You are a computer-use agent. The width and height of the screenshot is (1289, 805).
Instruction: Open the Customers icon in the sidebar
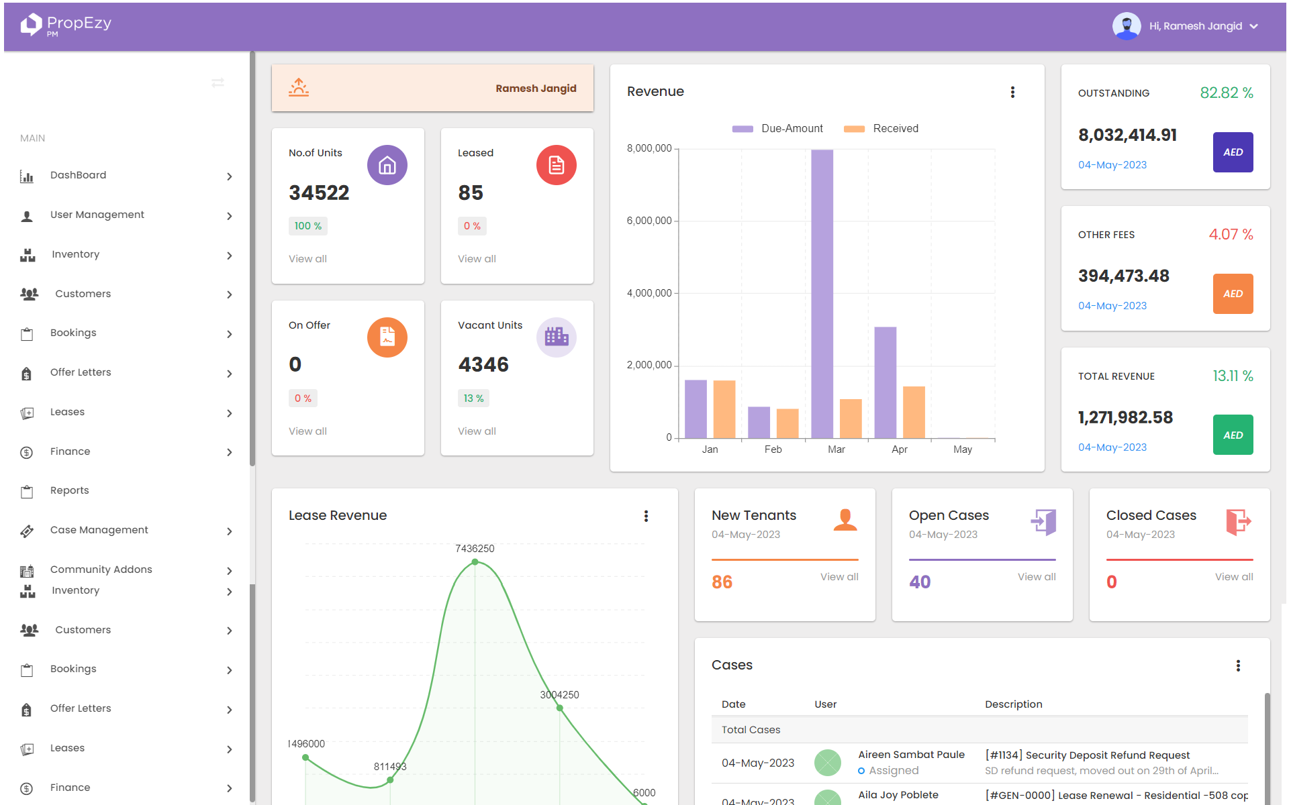[x=29, y=293]
